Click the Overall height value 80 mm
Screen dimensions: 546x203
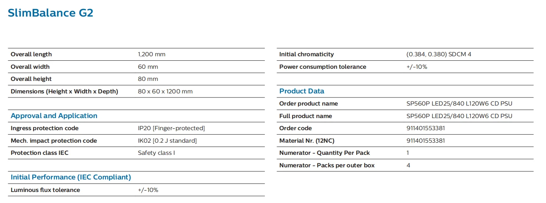pyautogui.click(x=148, y=79)
